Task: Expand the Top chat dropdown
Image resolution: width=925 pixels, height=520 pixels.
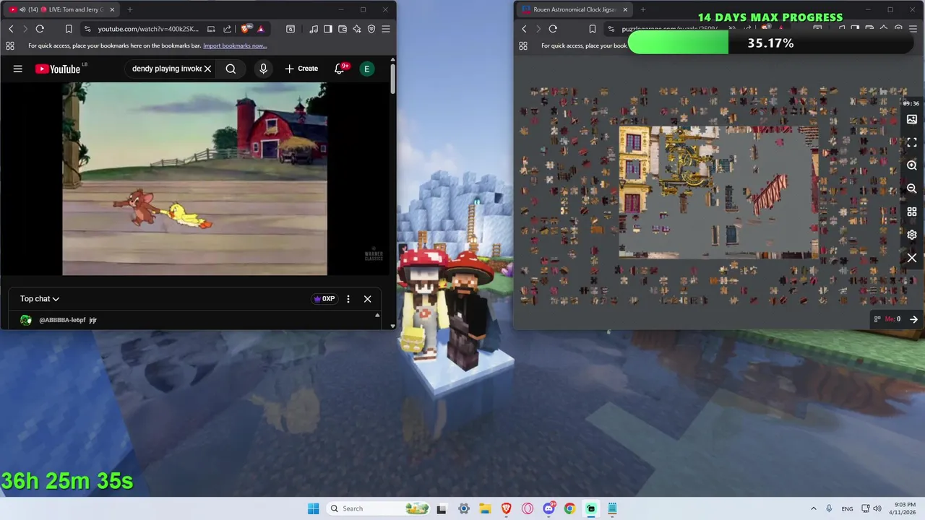Action: pyautogui.click(x=40, y=299)
